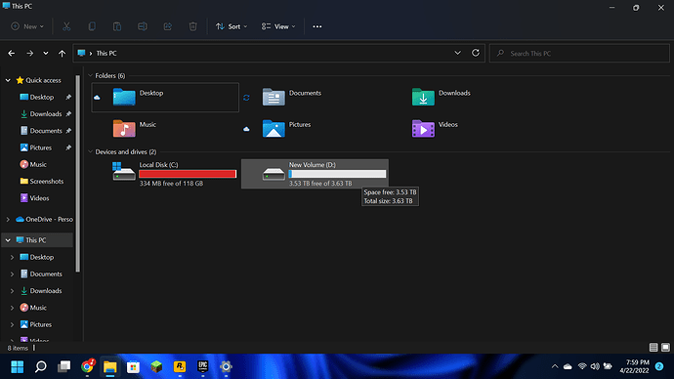Open the Documents folder tile
This screenshot has width=674, height=379.
tap(314, 98)
